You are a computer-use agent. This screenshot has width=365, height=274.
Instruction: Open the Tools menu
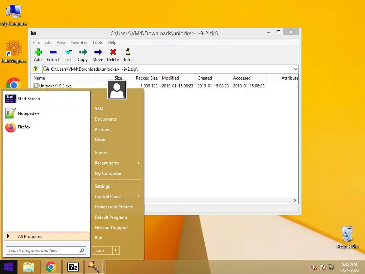[97, 42]
